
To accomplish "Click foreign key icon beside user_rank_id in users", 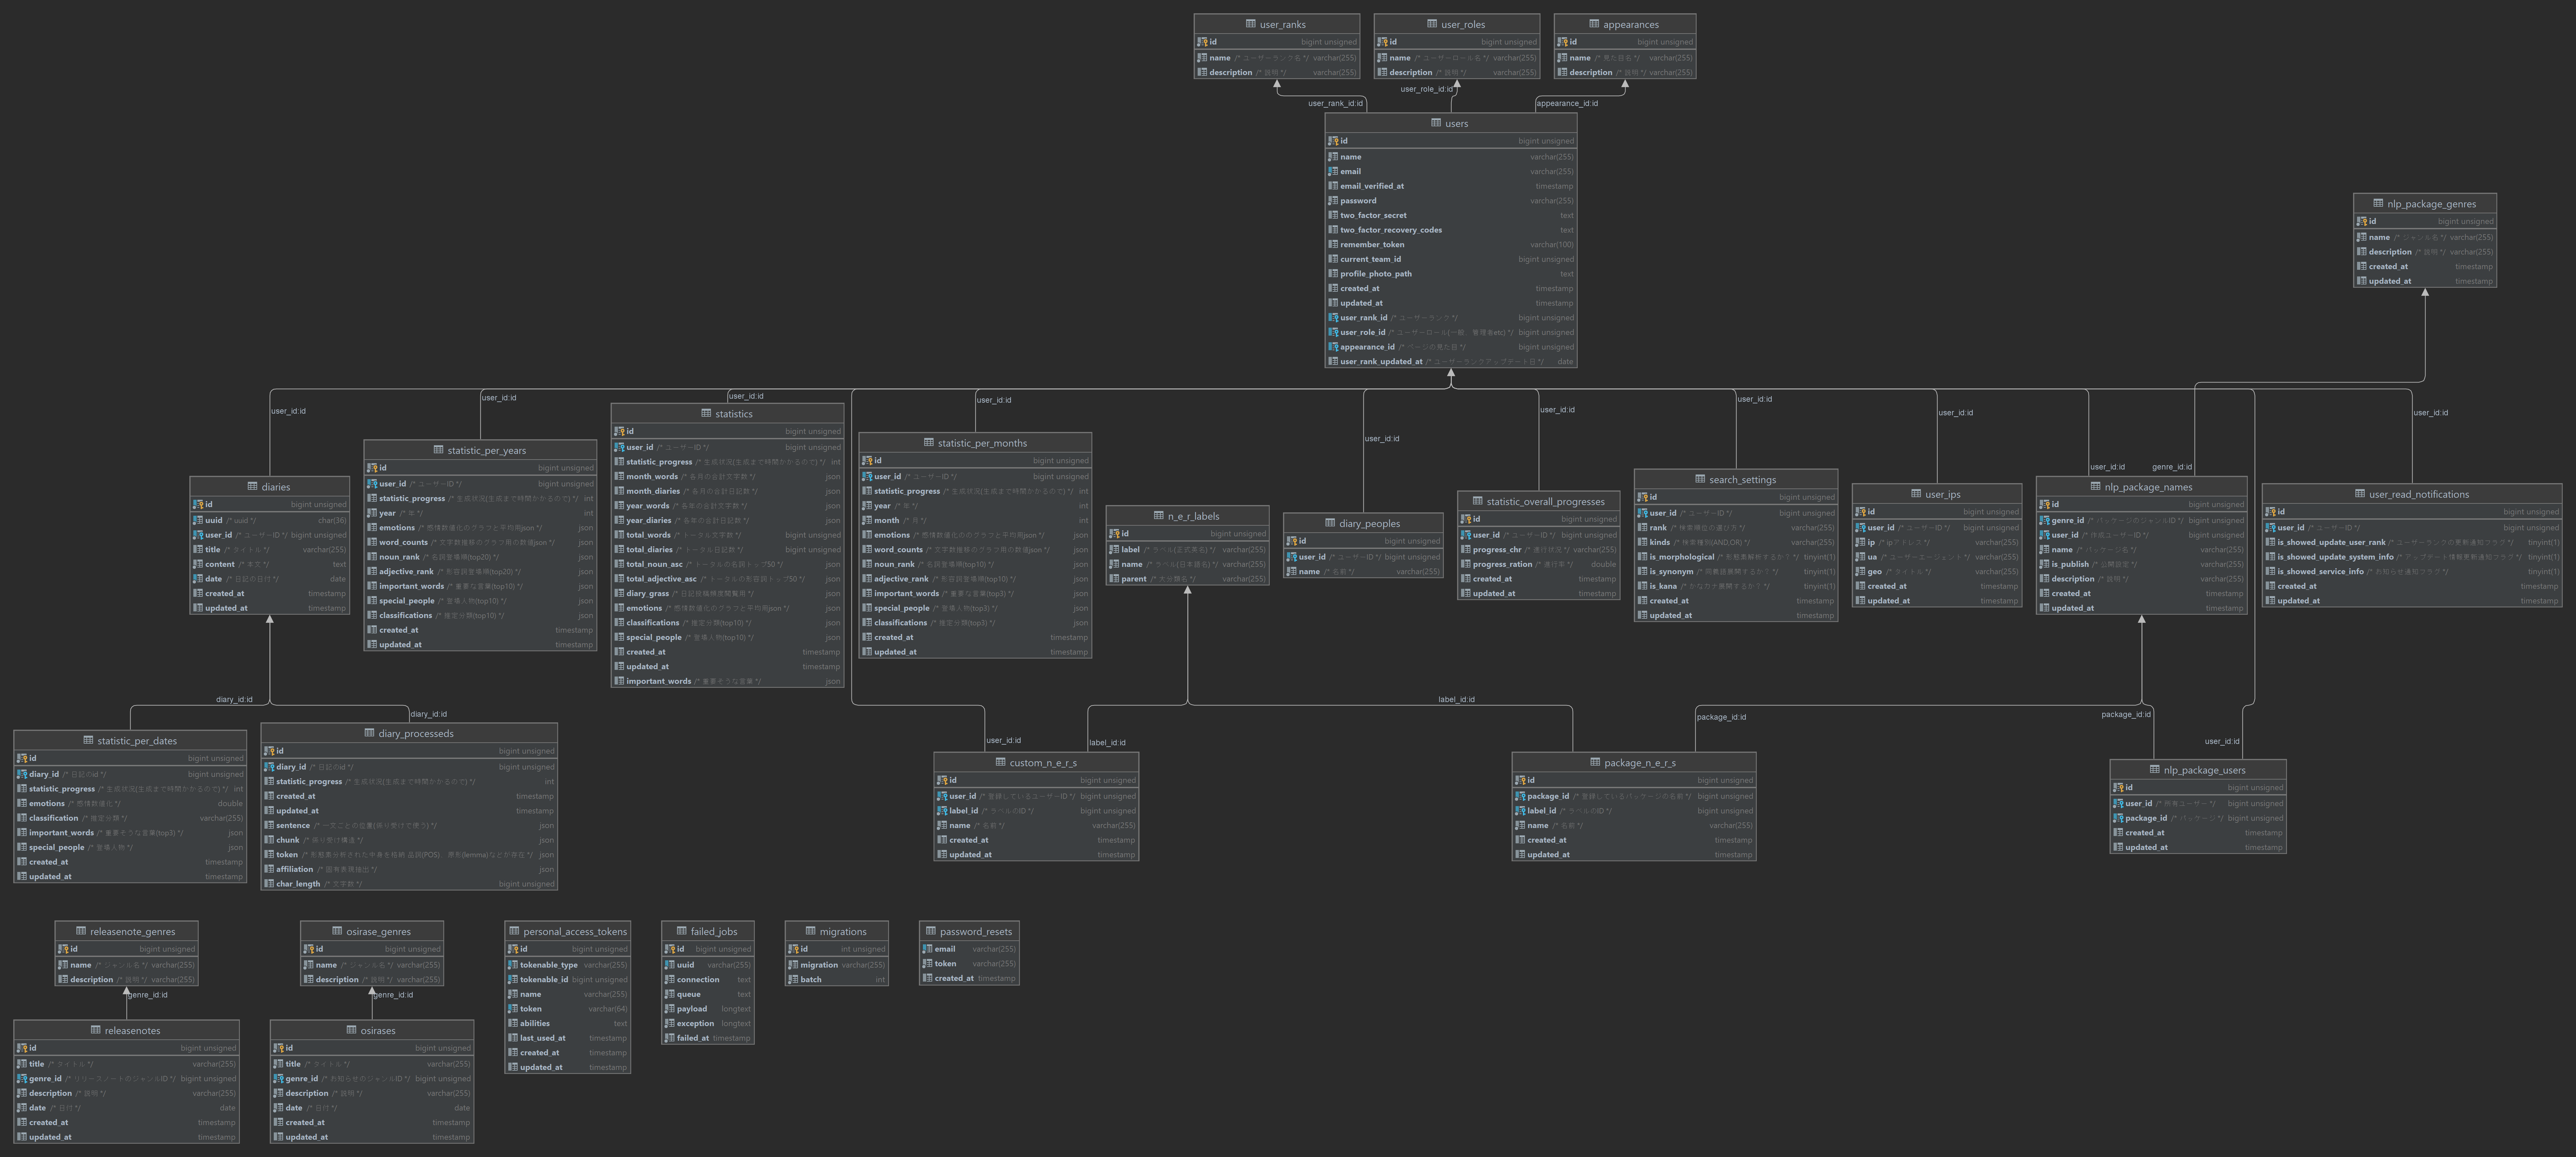I will point(1333,318).
